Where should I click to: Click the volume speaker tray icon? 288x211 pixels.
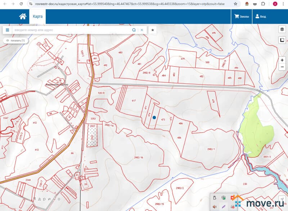(215, 206)
